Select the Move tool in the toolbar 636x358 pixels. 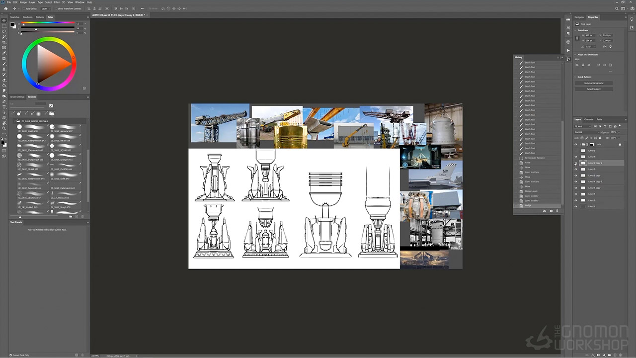tap(4, 20)
